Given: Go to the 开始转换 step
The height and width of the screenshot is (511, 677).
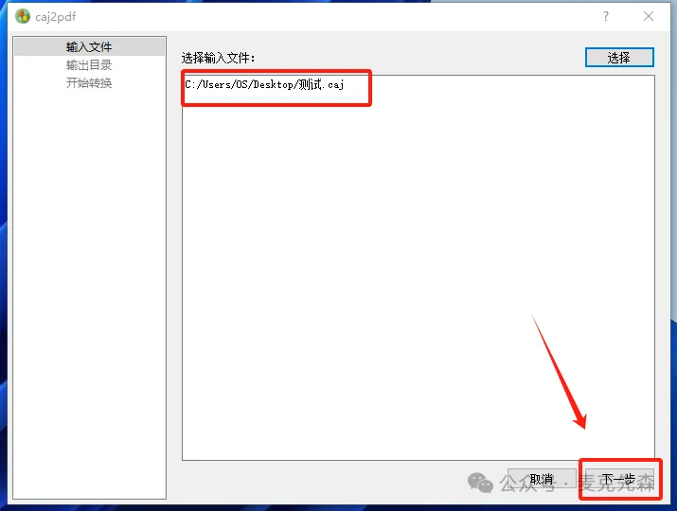Looking at the screenshot, I should pyautogui.click(x=89, y=82).
